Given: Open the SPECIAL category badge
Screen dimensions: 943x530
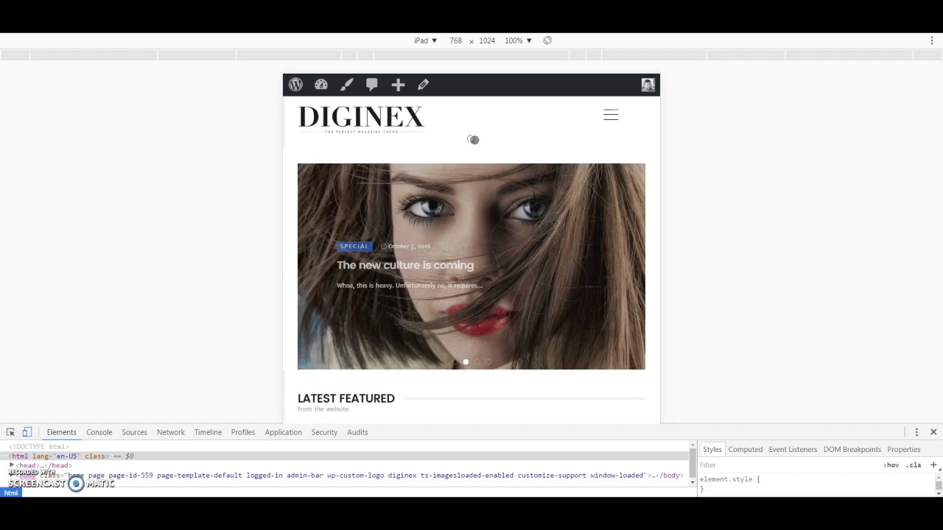Looking at the screenshot, I should pyautogui.click(x=354, y=246).
